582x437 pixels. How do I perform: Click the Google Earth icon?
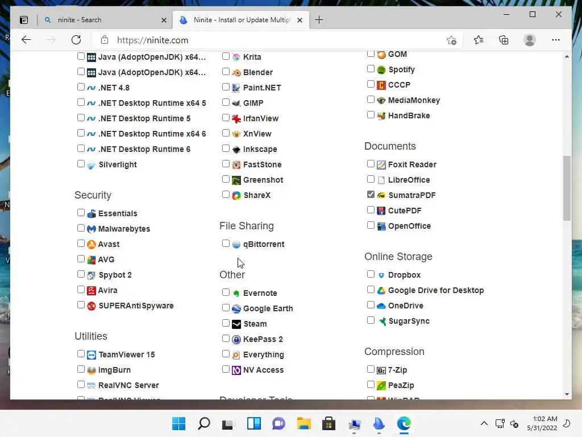(x=236, y=309)
